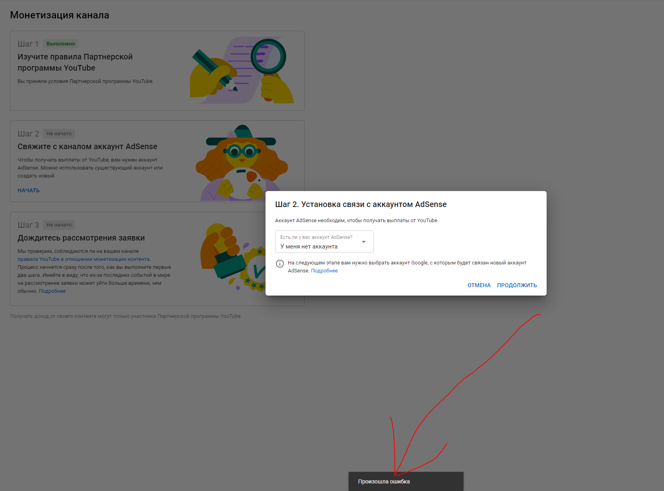Image resolution: width=664 pixels, height=491 pixels.
Task: Click the magnifying glass illustration in Step 1
Action: point(268,56)
